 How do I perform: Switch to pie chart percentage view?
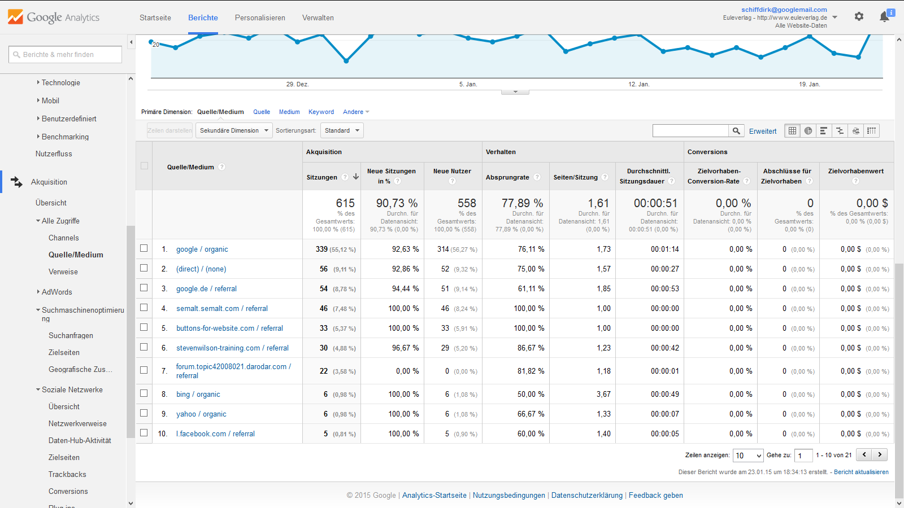pyautogui.click(x=809, y=131)
